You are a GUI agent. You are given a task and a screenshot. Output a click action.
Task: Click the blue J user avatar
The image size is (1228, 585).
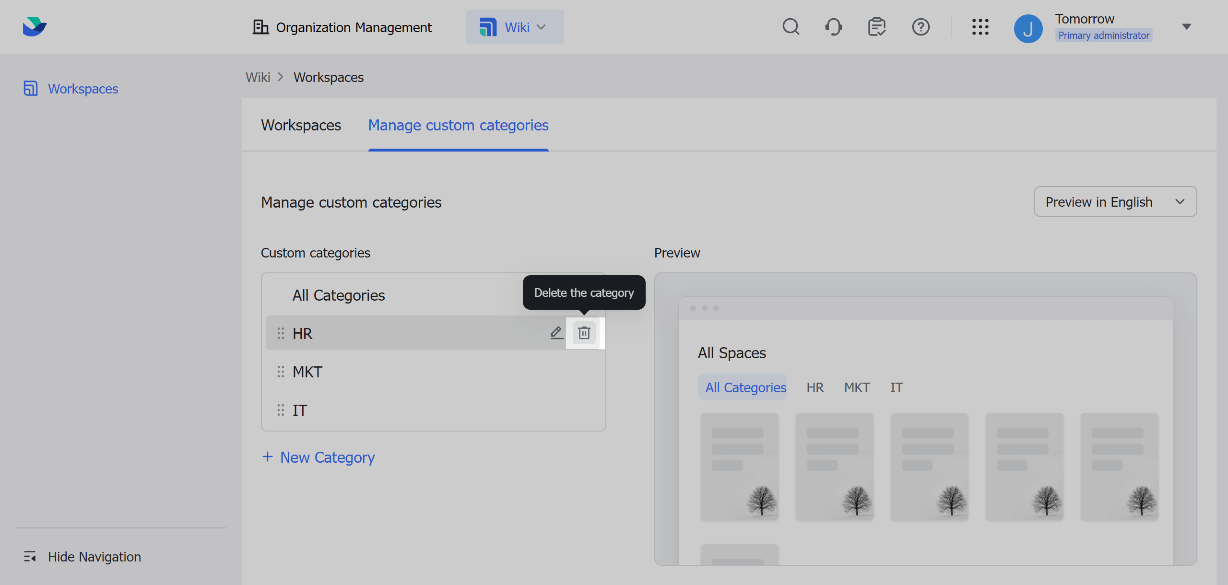point(1028,28)
